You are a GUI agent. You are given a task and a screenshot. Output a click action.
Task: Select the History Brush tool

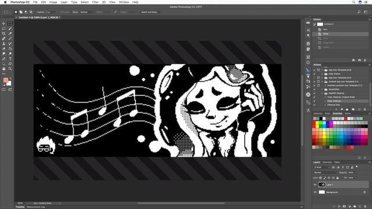(x=10, y=44)
